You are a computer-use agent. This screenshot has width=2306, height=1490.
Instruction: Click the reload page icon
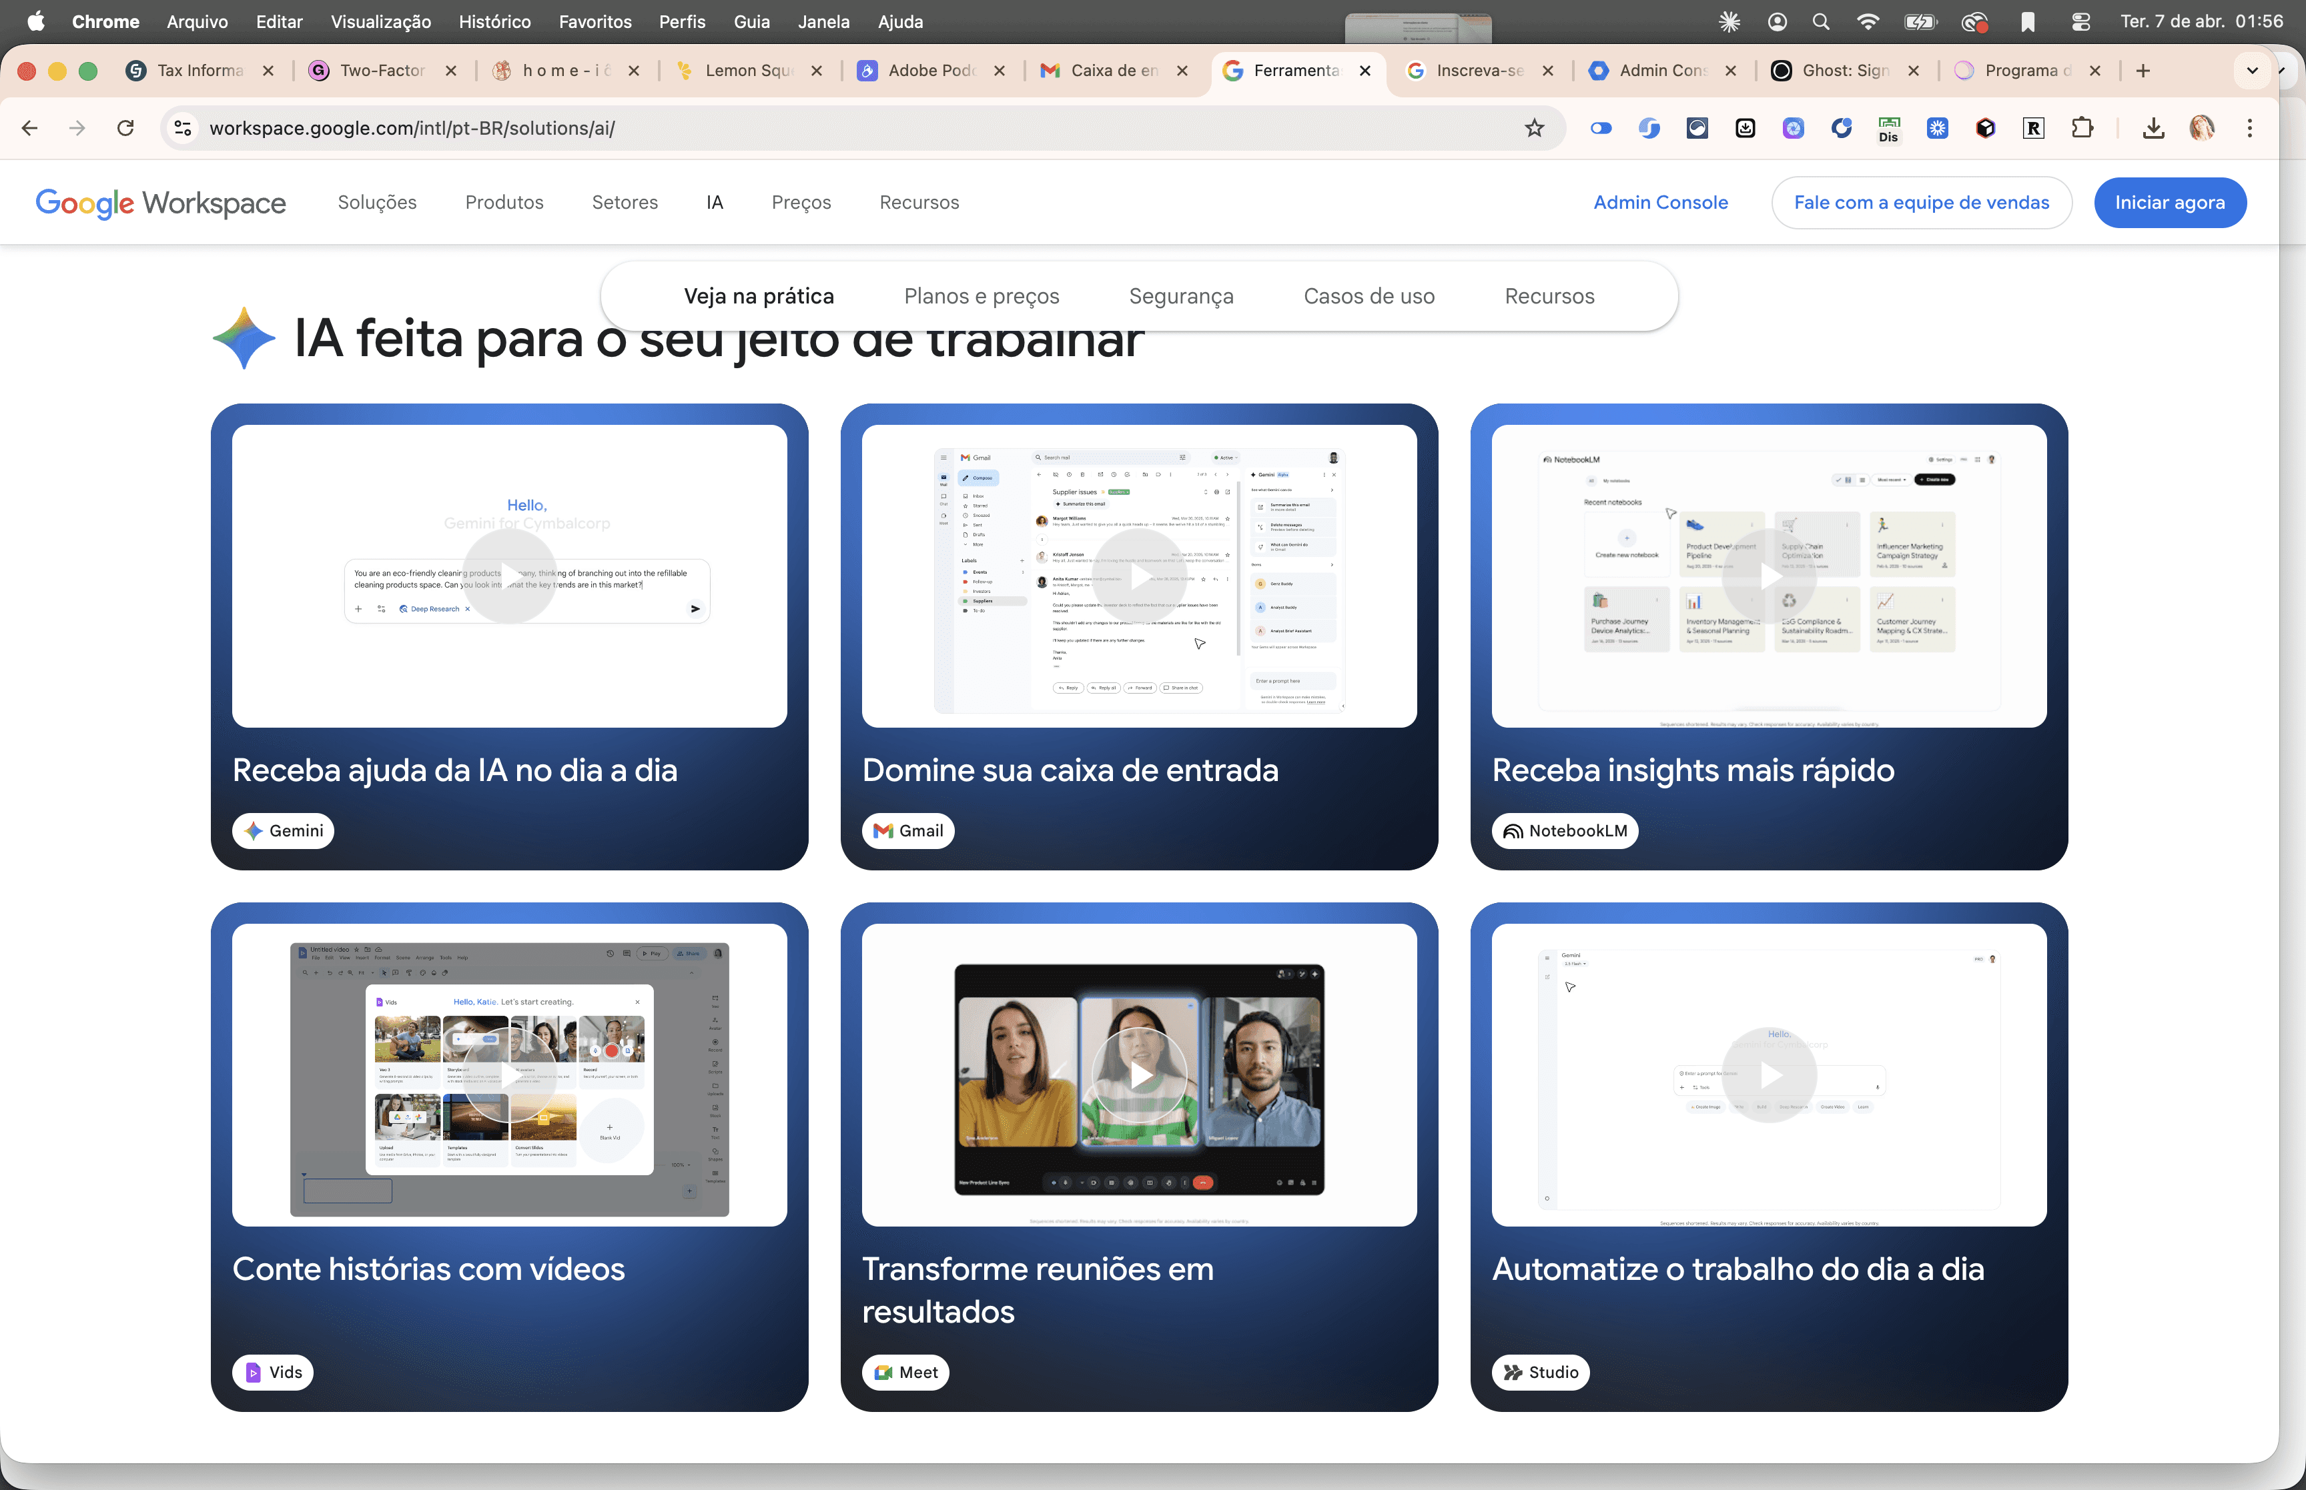coord(126,127)
